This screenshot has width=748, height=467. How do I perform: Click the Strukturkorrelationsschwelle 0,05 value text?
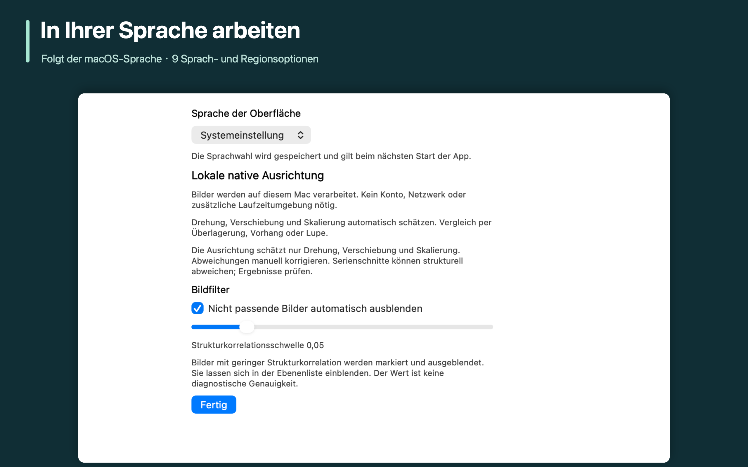tap(258, 345)
